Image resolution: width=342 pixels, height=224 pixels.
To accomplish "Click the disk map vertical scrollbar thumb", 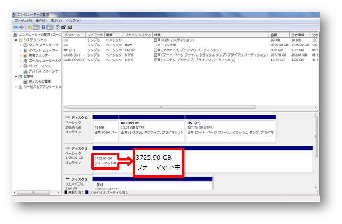I will 315,137.
